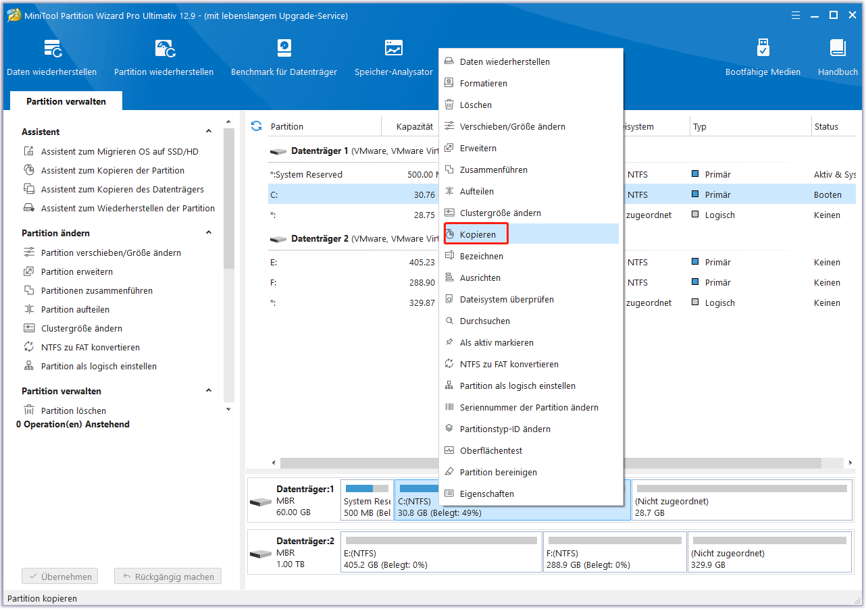Image resolution: width=866 pixels, height=609 pixels.
Task: Select Durchsuchen in the context menu
Action: [x=530, y=321]
